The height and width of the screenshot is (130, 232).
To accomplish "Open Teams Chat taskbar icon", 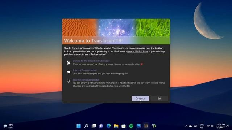I will point(101,126).
